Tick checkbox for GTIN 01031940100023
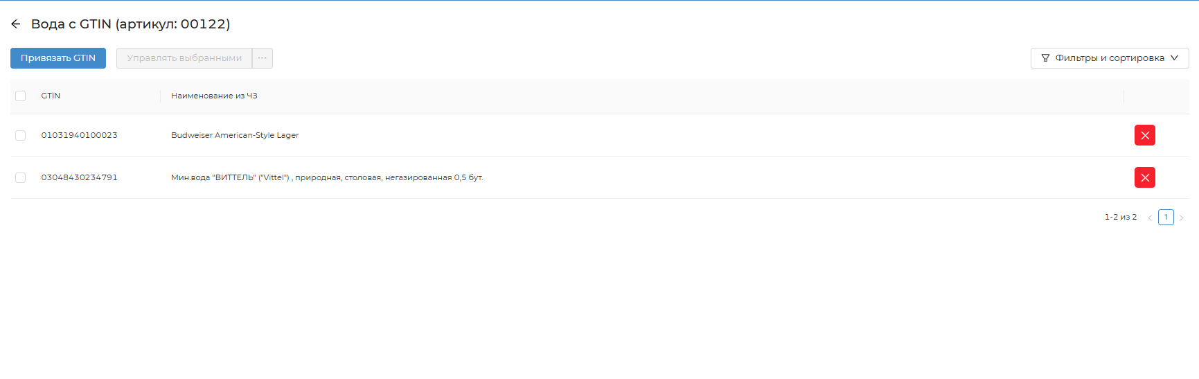 click(21, 136)
